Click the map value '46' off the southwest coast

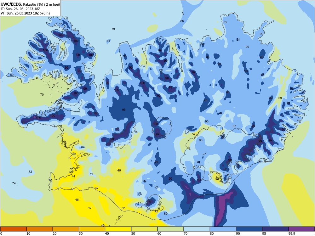pos(77,200)
